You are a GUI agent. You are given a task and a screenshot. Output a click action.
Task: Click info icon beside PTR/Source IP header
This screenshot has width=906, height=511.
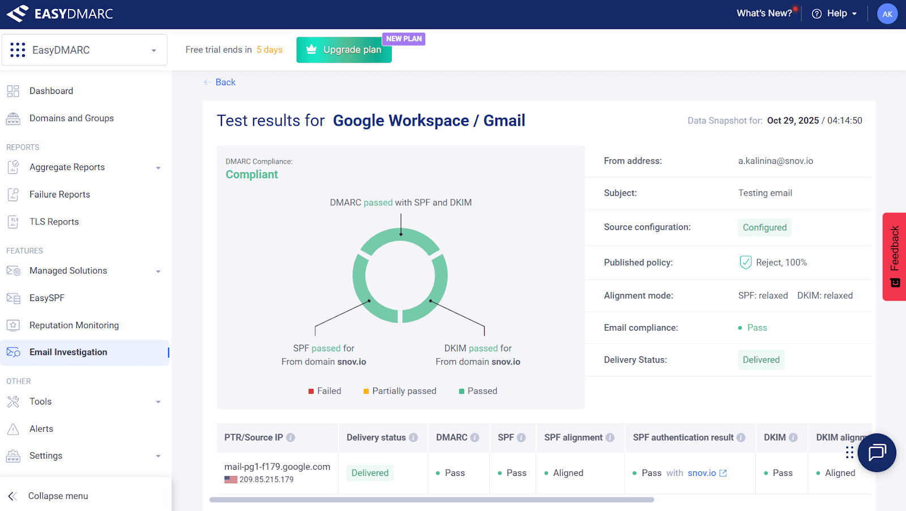pos(290,437)
